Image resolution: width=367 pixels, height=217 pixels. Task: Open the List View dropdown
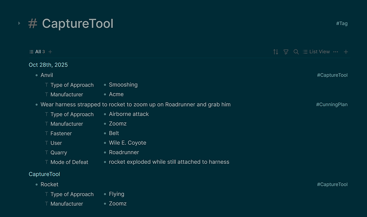coord(316,52)
